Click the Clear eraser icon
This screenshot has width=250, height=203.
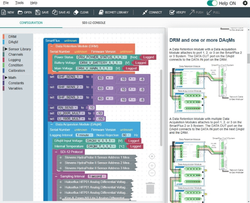click(76, 13)
